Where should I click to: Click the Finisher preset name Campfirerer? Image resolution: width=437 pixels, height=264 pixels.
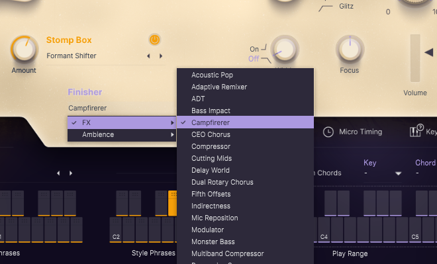[x=87, y=108]
